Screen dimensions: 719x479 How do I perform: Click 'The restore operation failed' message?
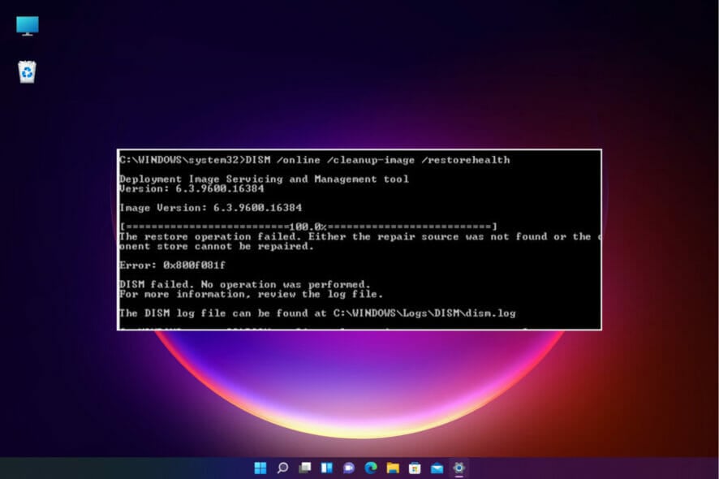[360, 236]
